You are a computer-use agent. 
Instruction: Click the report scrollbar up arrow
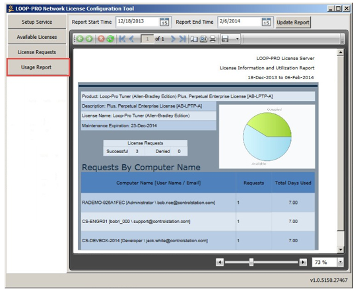point(341,52)
